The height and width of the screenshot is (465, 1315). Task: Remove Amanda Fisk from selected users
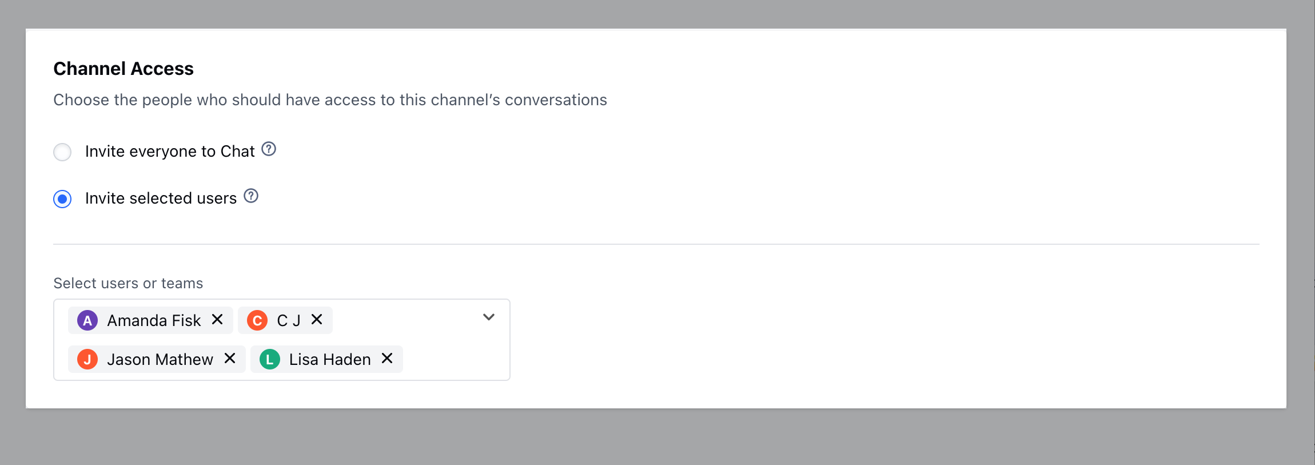pyautogui.click(x=217, y=319)
